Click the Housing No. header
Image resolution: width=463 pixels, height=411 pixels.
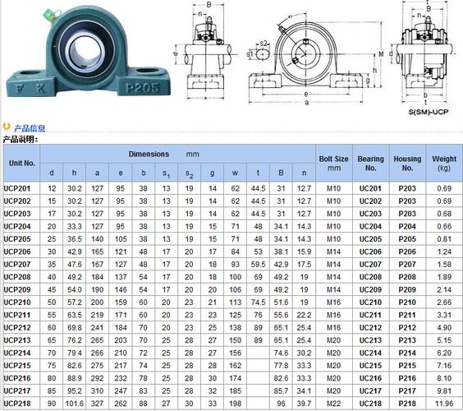(407, 164)
